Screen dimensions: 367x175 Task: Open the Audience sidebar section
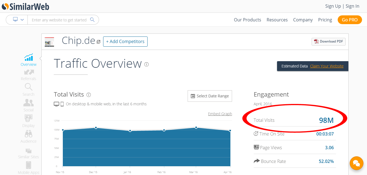click(29, 137)
